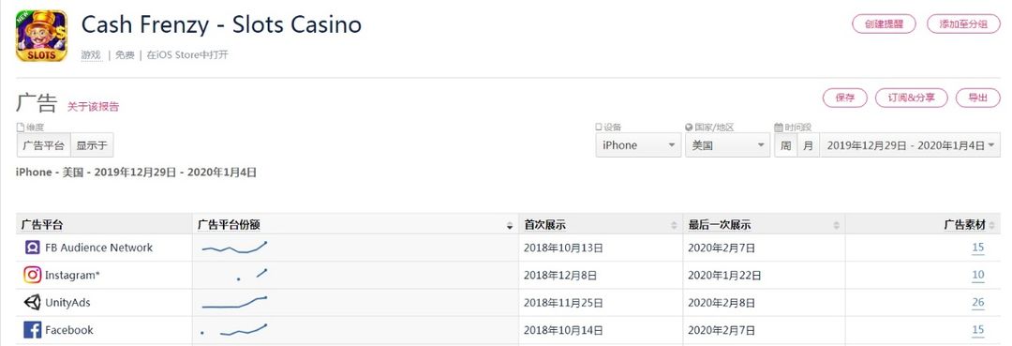The width and height of the screenshot is (1012, 346).
Task: Expand the date range picker
Action: (x=910, y=145)
